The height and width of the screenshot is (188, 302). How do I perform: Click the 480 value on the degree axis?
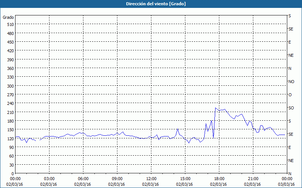pos(11,33)
